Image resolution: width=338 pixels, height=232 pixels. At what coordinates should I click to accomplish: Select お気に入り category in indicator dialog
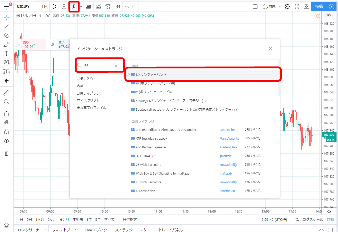tap(85, 79)
